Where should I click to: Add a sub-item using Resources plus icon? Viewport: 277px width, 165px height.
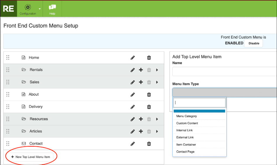[141, 119]
